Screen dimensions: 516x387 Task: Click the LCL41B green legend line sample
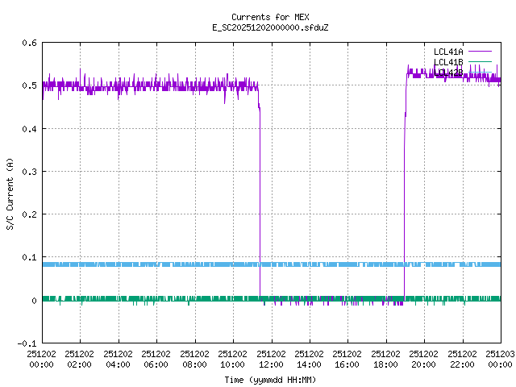[479, 62]
